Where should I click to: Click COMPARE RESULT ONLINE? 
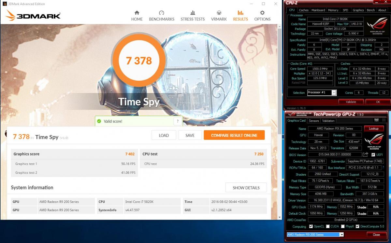coord(234,135)
